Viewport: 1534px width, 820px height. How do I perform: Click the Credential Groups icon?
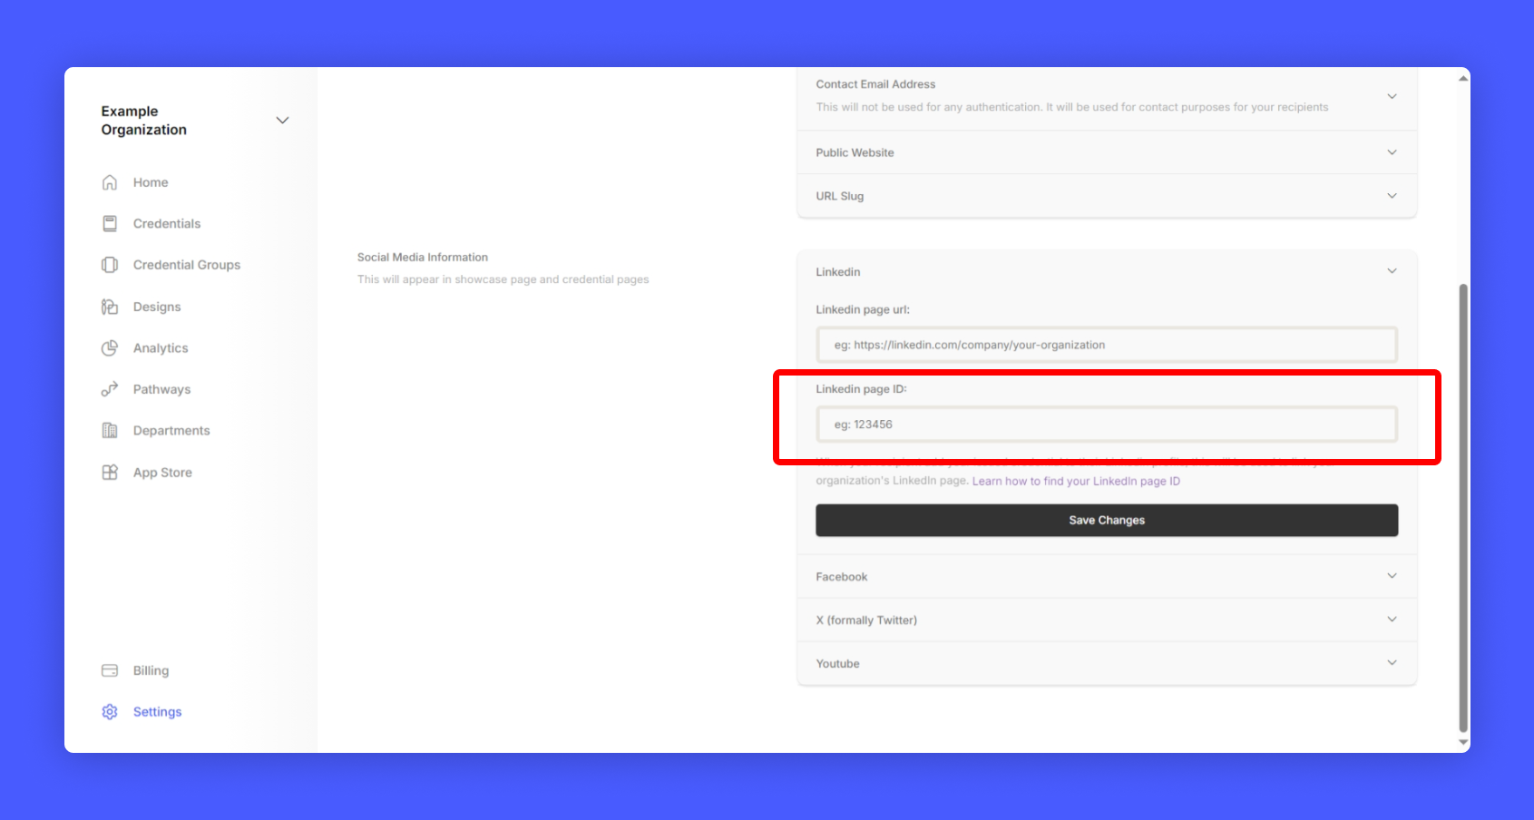tap(110, 265)
